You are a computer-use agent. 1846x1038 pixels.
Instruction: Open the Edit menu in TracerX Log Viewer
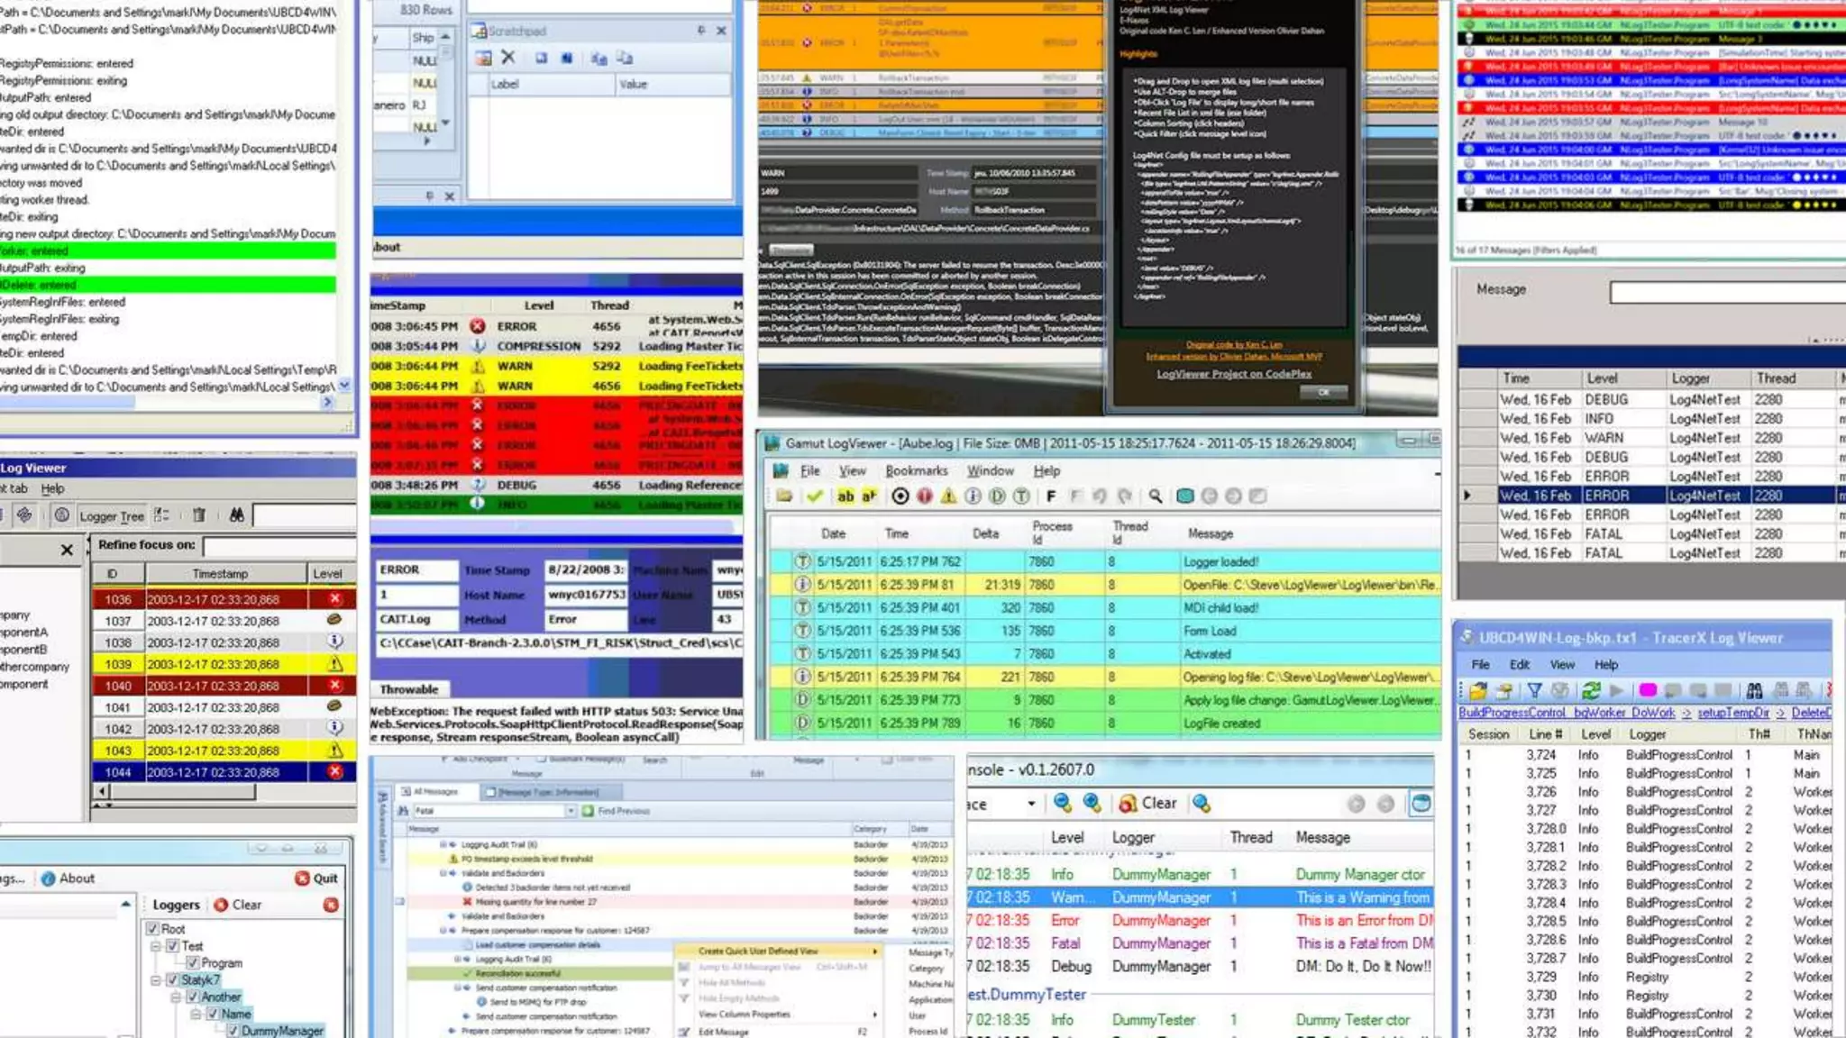1520,665
